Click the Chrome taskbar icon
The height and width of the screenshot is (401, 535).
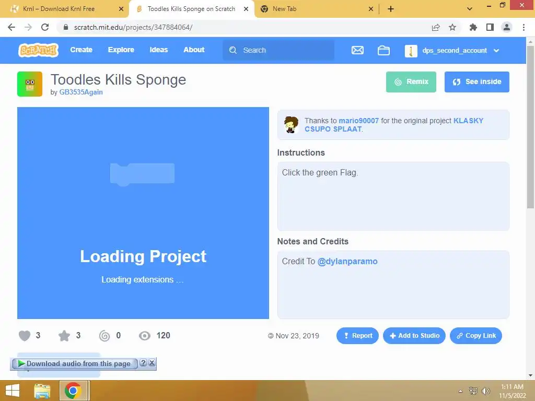coord(73,391)
